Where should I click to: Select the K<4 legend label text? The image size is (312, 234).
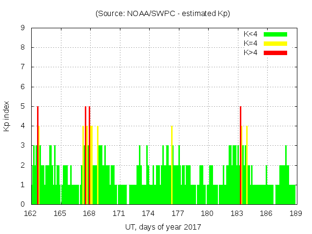[x=251, y=34]
